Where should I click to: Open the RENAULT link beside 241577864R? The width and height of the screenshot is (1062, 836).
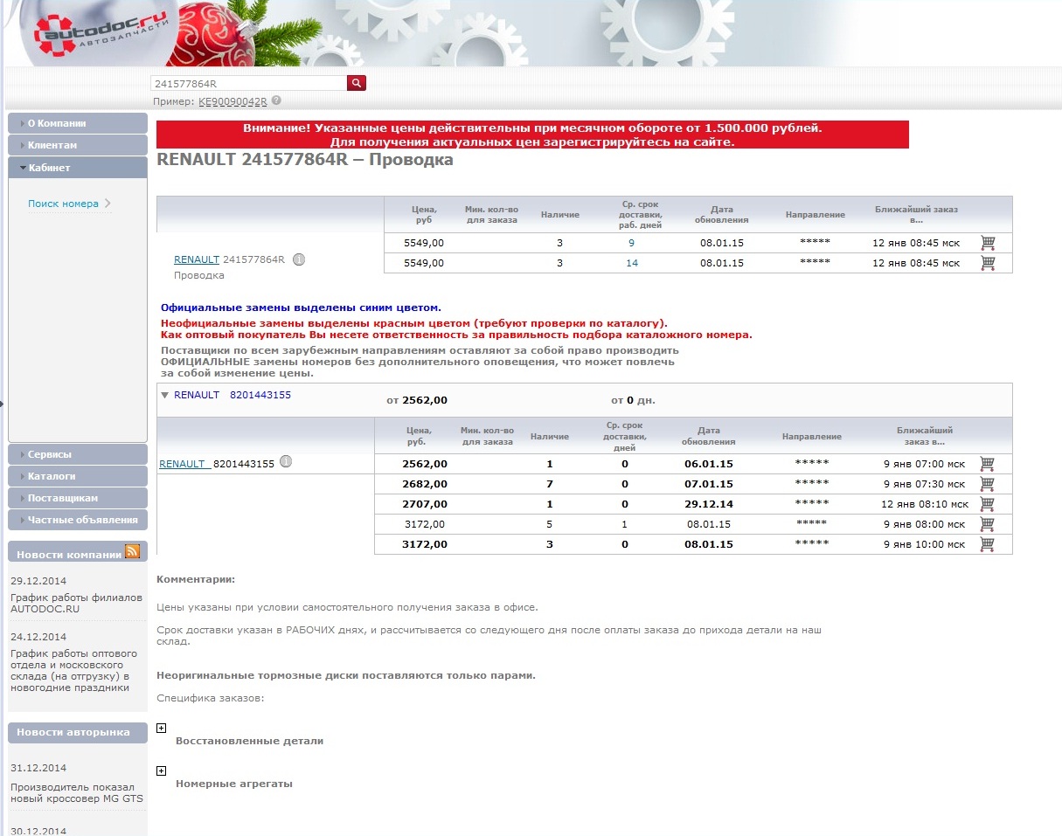(x=197, y=259)
